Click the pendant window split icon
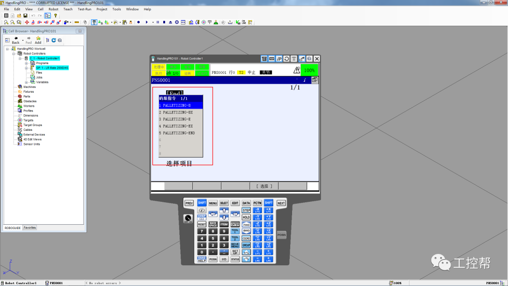The image size is (508, 286). [315, 80]
